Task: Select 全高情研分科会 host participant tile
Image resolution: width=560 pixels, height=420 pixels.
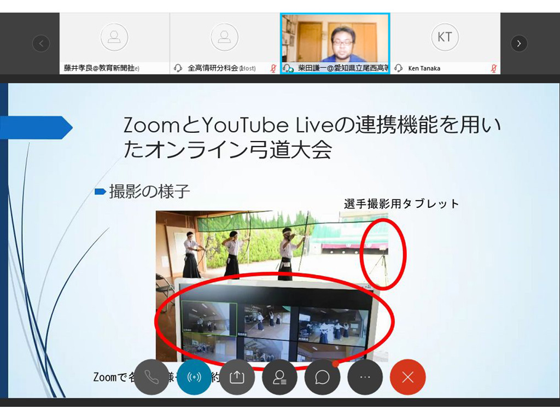Action: pyautogui.click(x=225, y=44)
